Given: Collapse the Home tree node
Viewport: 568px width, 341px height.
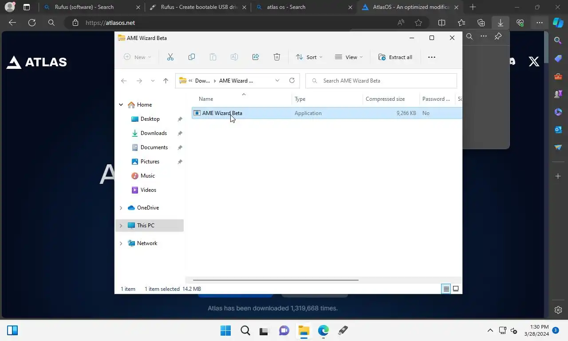Looking at the screenshot, I should click(121, 105).
